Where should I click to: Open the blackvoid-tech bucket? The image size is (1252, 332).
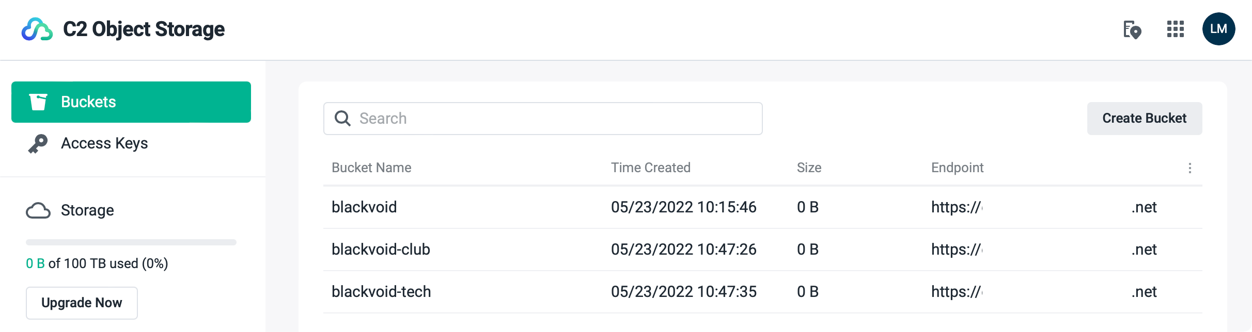tap(381, 292)
